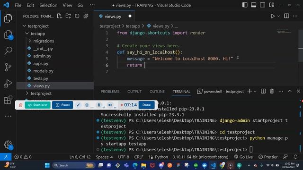
Task: Open the File menu
Action: point(18,5)
